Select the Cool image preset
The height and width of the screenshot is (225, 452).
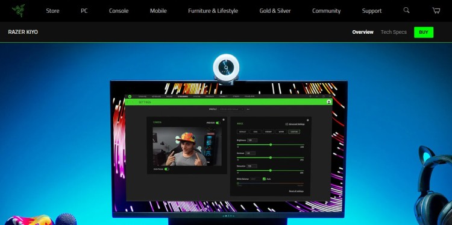(256, 132)
